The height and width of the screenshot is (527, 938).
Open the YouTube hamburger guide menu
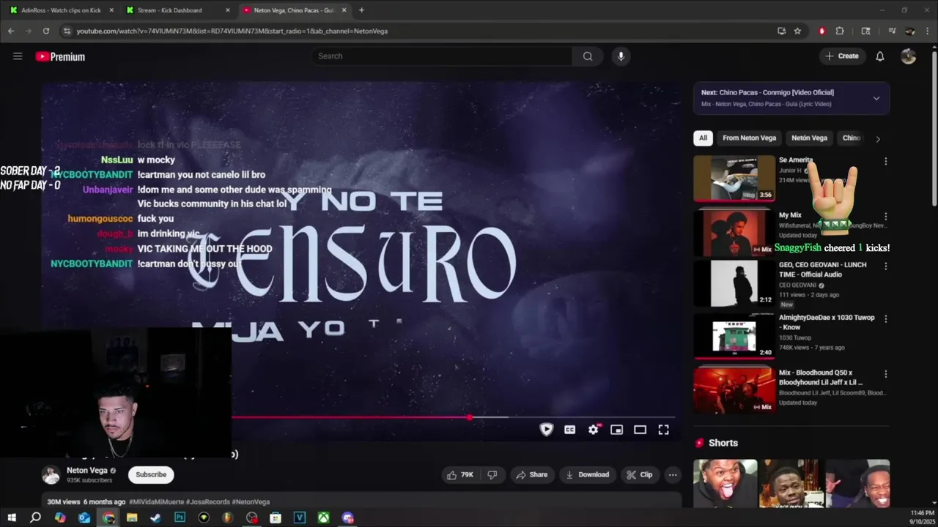18,56
